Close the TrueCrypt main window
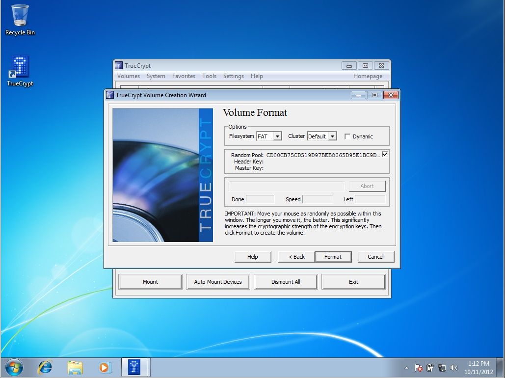The image size is (505, 378). tap(382, 66)
